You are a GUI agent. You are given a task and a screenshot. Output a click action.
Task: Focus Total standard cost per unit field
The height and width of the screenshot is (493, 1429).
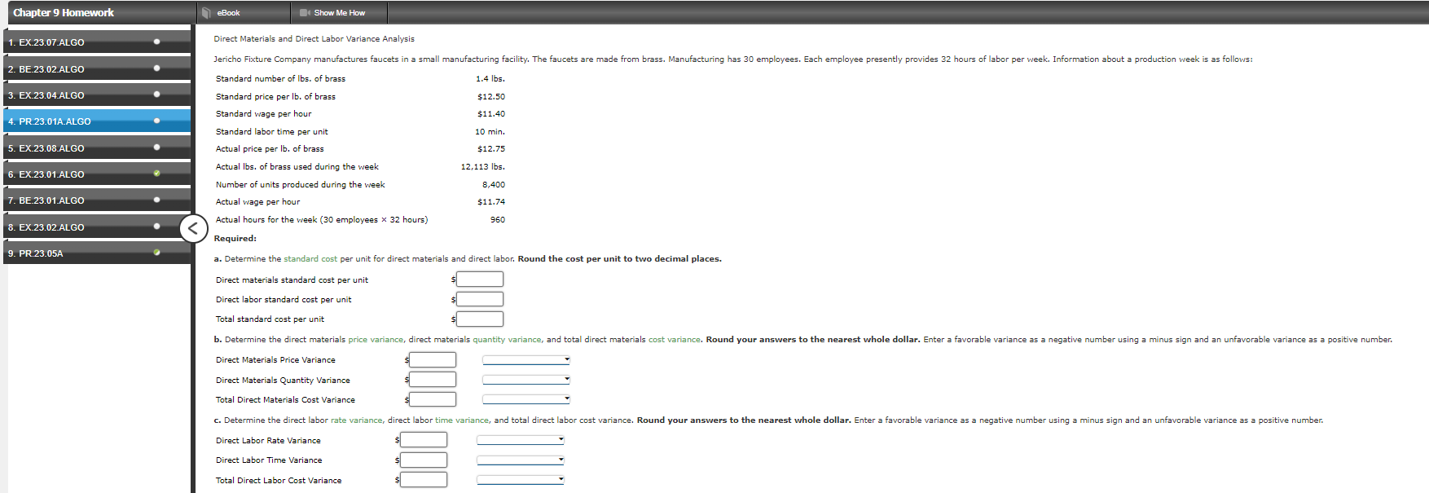pos(480,319)
